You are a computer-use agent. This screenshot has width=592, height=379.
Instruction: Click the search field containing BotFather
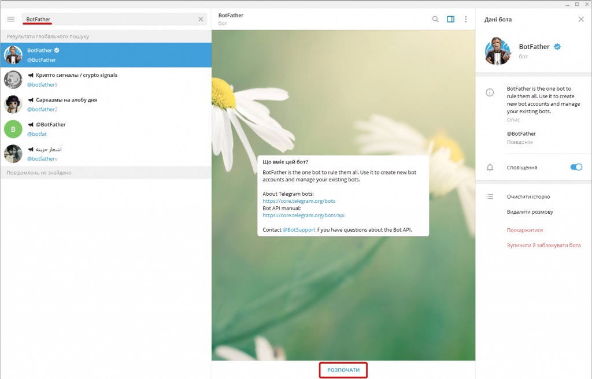(x=114, y=19)
